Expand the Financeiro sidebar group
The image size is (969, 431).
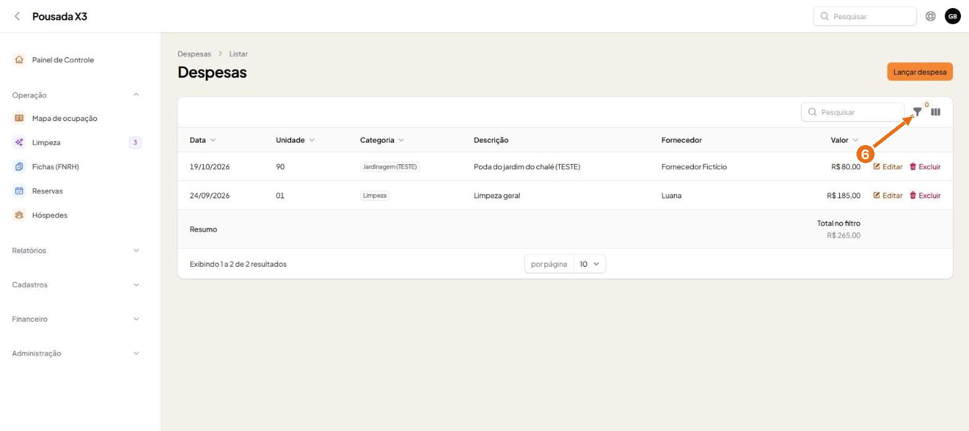coord(136,319)
